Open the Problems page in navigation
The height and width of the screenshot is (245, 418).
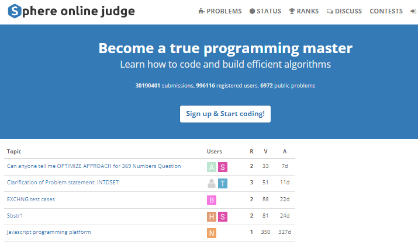click(x=220, y=11)
